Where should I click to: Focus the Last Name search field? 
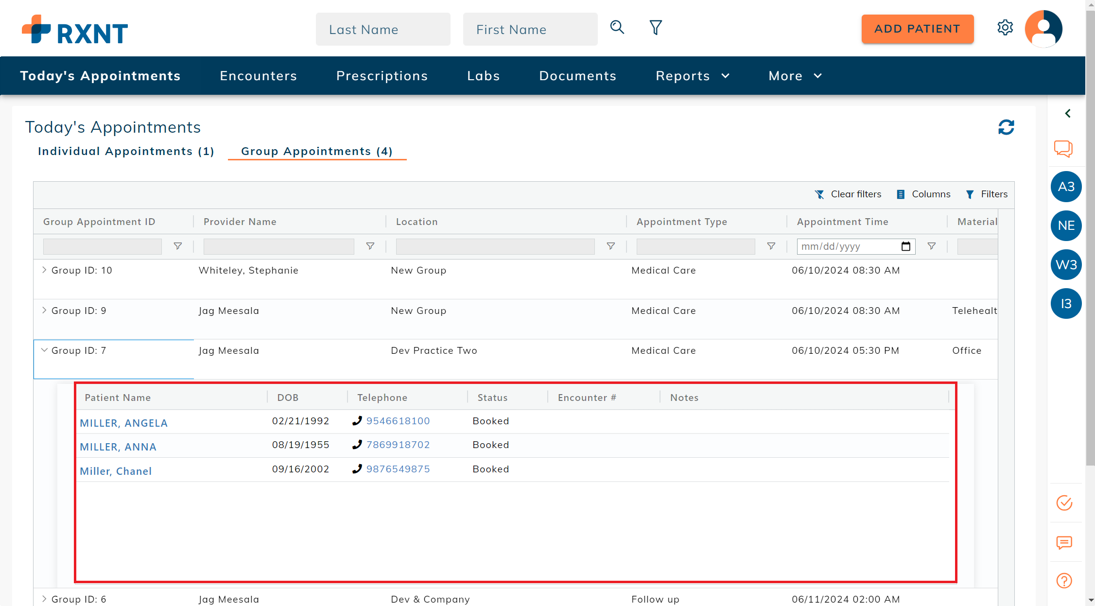pos(383,29)
